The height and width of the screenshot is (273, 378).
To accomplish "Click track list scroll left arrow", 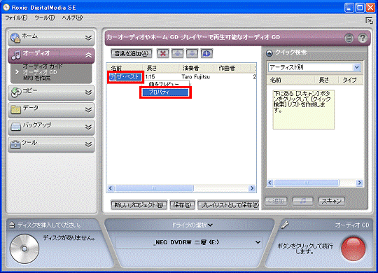I will coord(111,188).
